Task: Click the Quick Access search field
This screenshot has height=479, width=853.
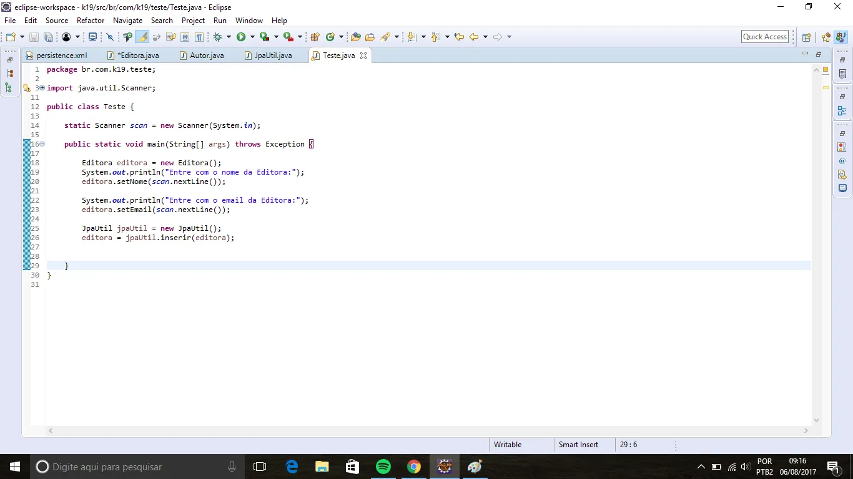Action: tap(765, 37)
